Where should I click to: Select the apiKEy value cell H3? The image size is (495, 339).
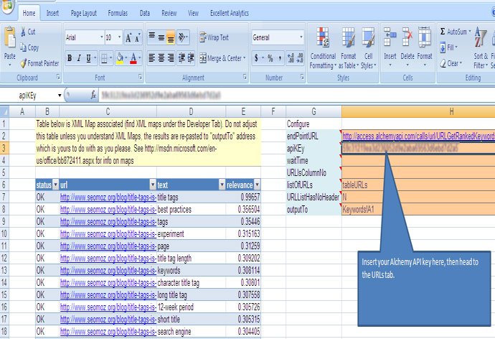(418, 148)
